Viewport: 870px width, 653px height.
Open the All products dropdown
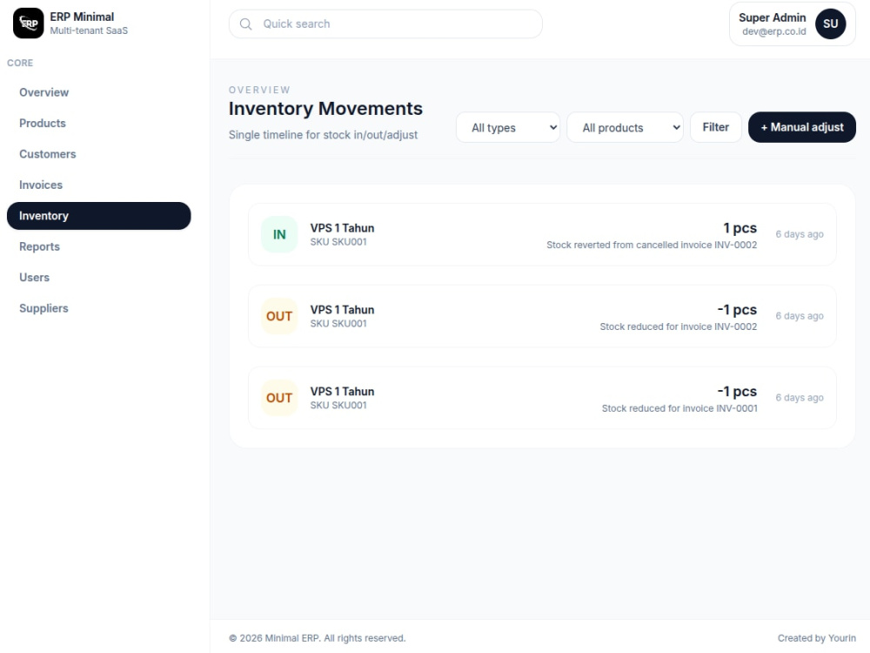(x=625, y=127)
